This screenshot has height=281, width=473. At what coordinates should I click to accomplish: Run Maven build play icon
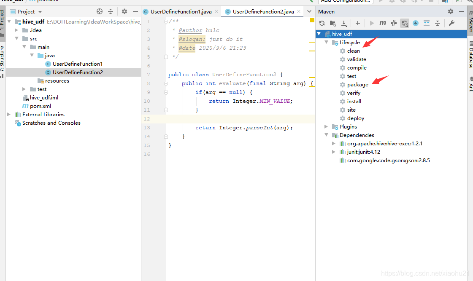click(372, 23)
